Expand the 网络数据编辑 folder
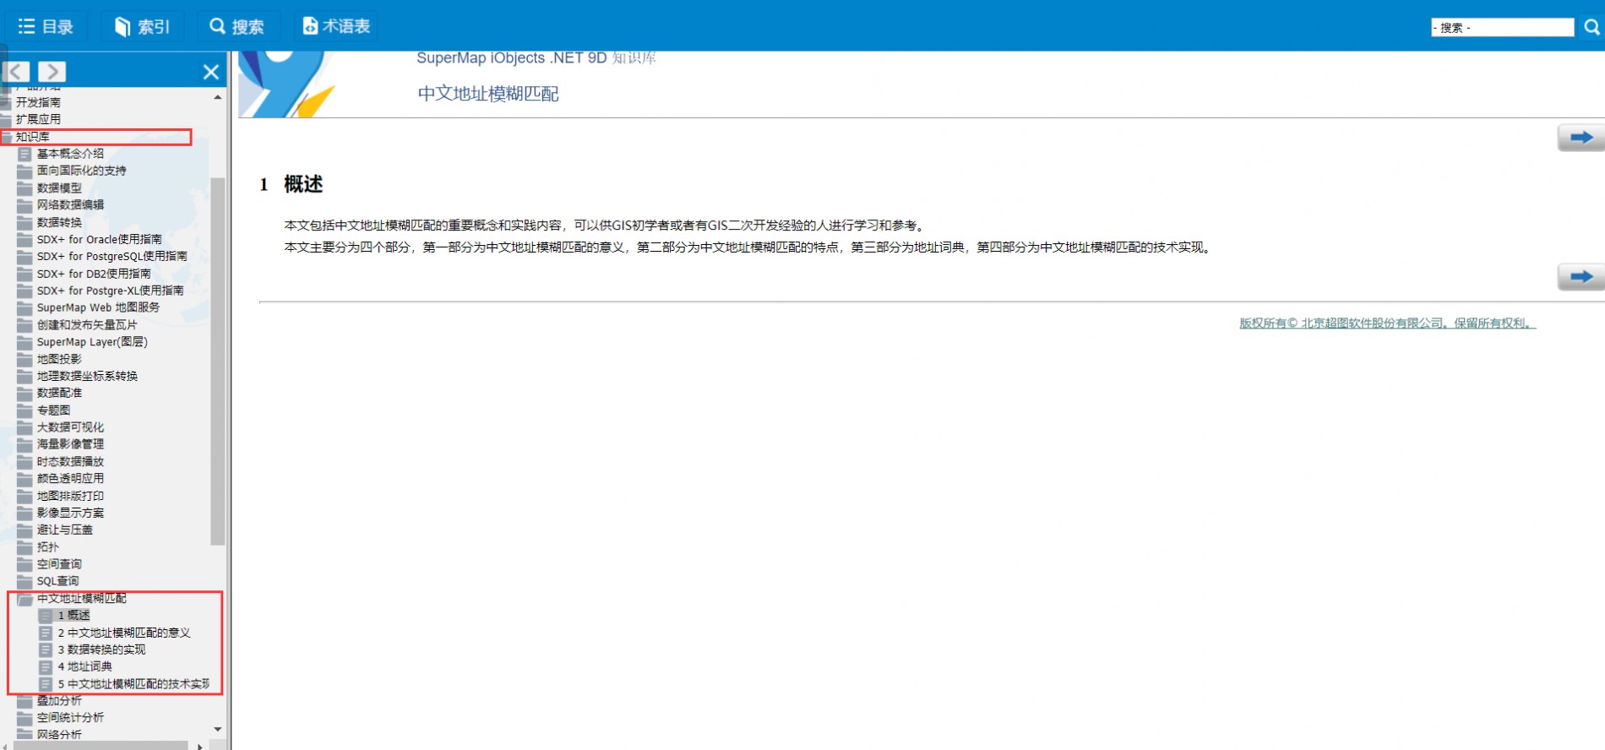1605x750 pixels. coord(70,205)
